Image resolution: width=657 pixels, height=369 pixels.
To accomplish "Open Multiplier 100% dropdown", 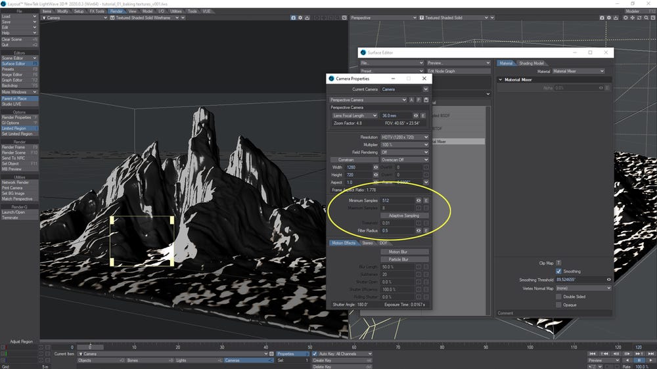I will point(405,145).
